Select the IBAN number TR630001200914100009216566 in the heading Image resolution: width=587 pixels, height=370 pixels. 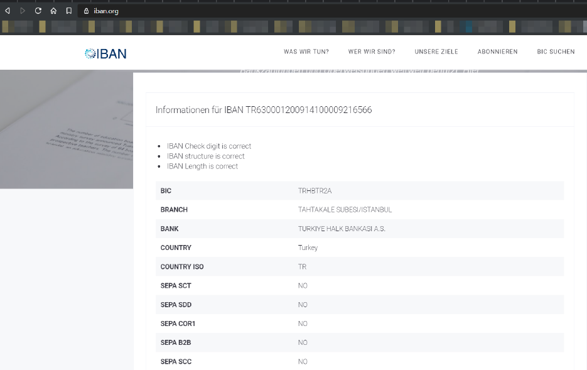[308, 110]
